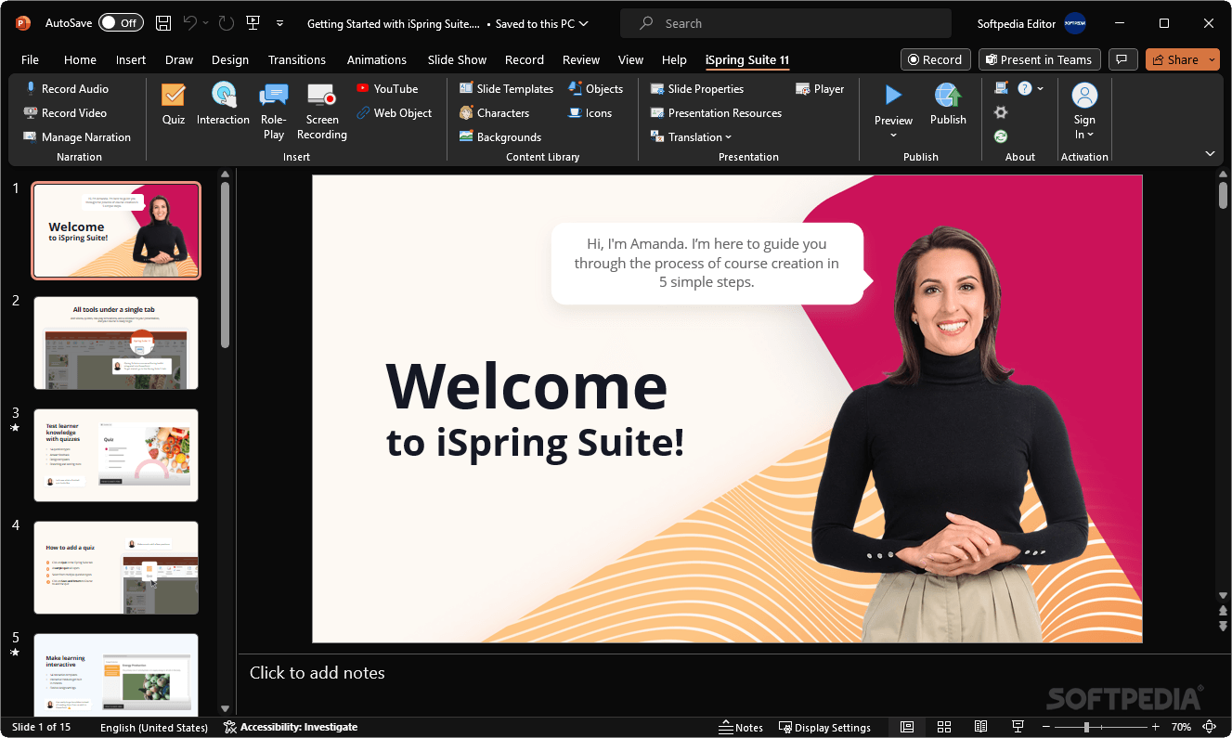Select slide 3 thumbnail Test learner knowledge
The image size is (1232, 738).
pyautogui.click(x=116, y=455)
